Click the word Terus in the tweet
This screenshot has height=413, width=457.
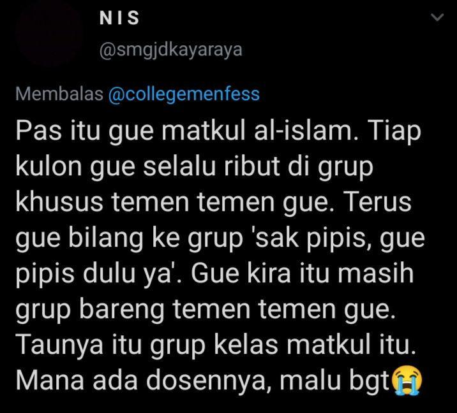pyautogui.click(x=378, y=201)
